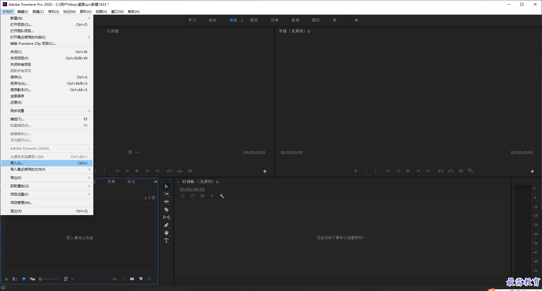
Task: Adjust Project panel thumbnail zoom slider
Action: click(x=49, y=279)
